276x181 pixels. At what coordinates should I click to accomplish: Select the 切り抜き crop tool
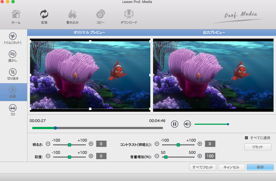(13, 74)
